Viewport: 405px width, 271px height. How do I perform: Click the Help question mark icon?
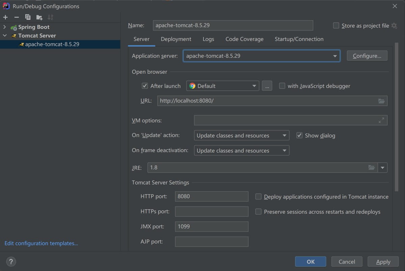[x=11, y=261]
